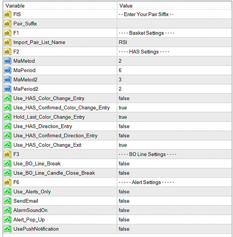Select the MaPeriod2 variable name
The height and width of the screenshot is (237, 233).
26,89
